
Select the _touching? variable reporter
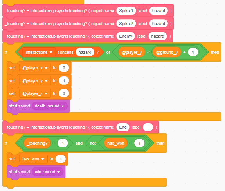click(37, 143)
